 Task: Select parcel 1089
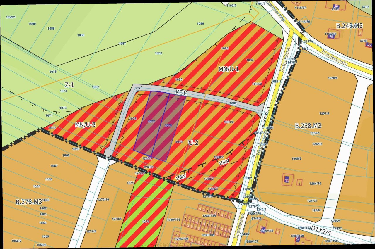point(51,28)
